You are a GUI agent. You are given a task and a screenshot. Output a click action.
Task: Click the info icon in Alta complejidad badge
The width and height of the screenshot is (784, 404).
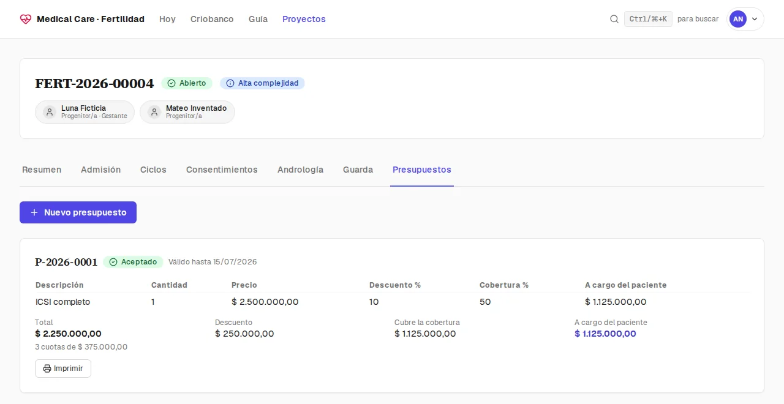tap(230, 83)
